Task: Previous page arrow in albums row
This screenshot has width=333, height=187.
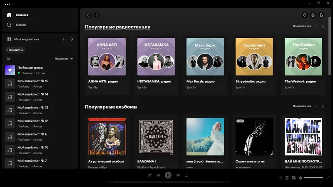Action: (316, 106)
